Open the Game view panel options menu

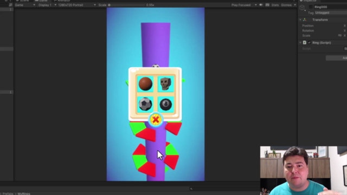point(294,1)
